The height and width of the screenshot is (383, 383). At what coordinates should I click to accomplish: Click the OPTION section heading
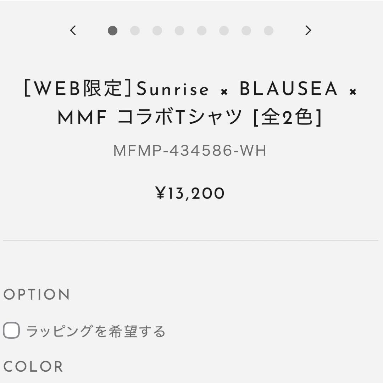[x=35, y=294]
